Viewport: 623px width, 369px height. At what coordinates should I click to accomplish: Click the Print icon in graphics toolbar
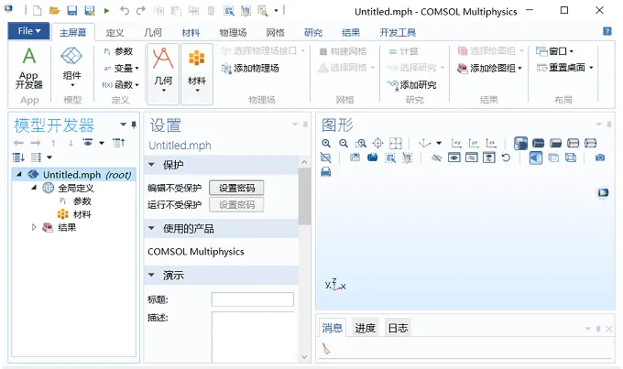[x=326, y=172]
